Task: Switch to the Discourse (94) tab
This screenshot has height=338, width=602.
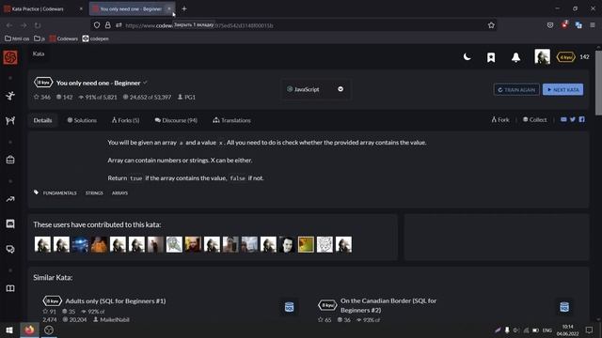Action: (x=176, y=120)
